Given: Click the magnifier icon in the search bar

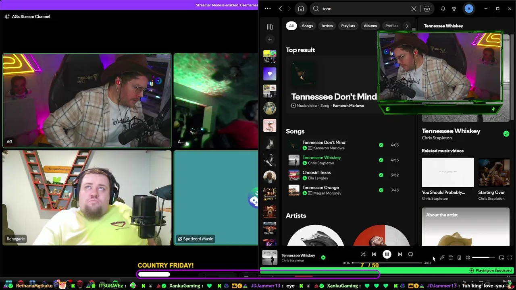Looking at the screenshot, I should coord(316,8).
